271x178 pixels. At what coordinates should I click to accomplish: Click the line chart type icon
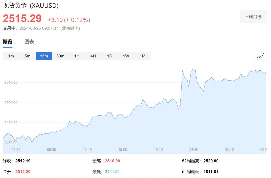[x=260, y=56]
